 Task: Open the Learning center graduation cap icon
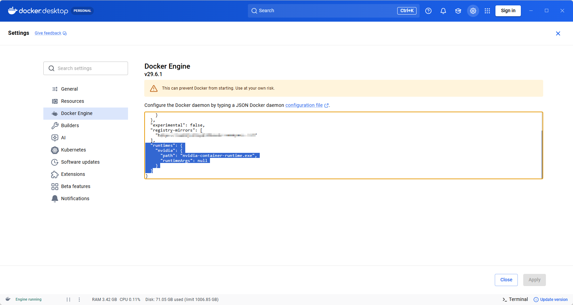point(458,11)
